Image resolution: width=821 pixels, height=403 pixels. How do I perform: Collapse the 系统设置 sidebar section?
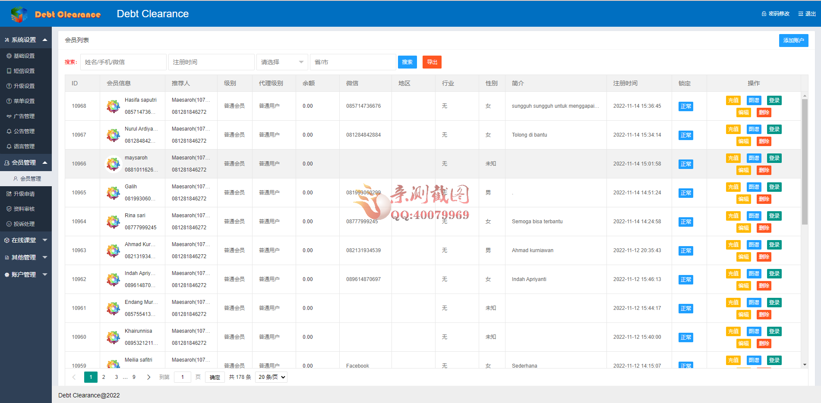pyautogui.click(x=44, y=39)
